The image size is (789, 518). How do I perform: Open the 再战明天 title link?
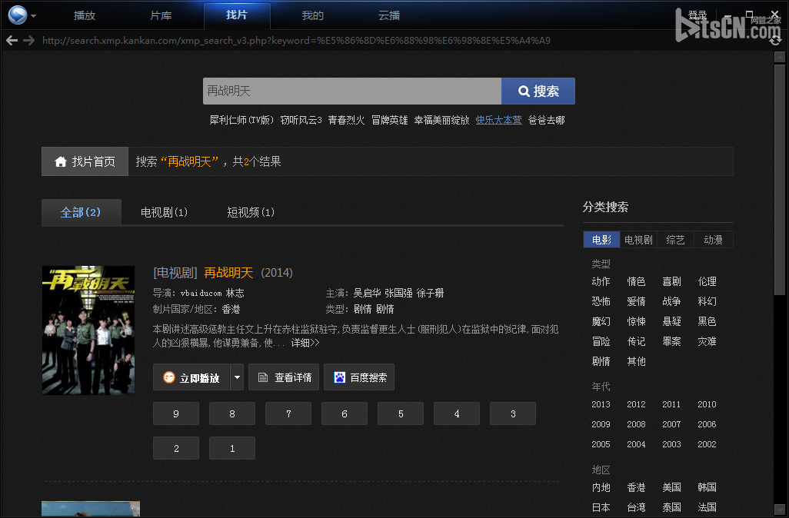point(228,273)
